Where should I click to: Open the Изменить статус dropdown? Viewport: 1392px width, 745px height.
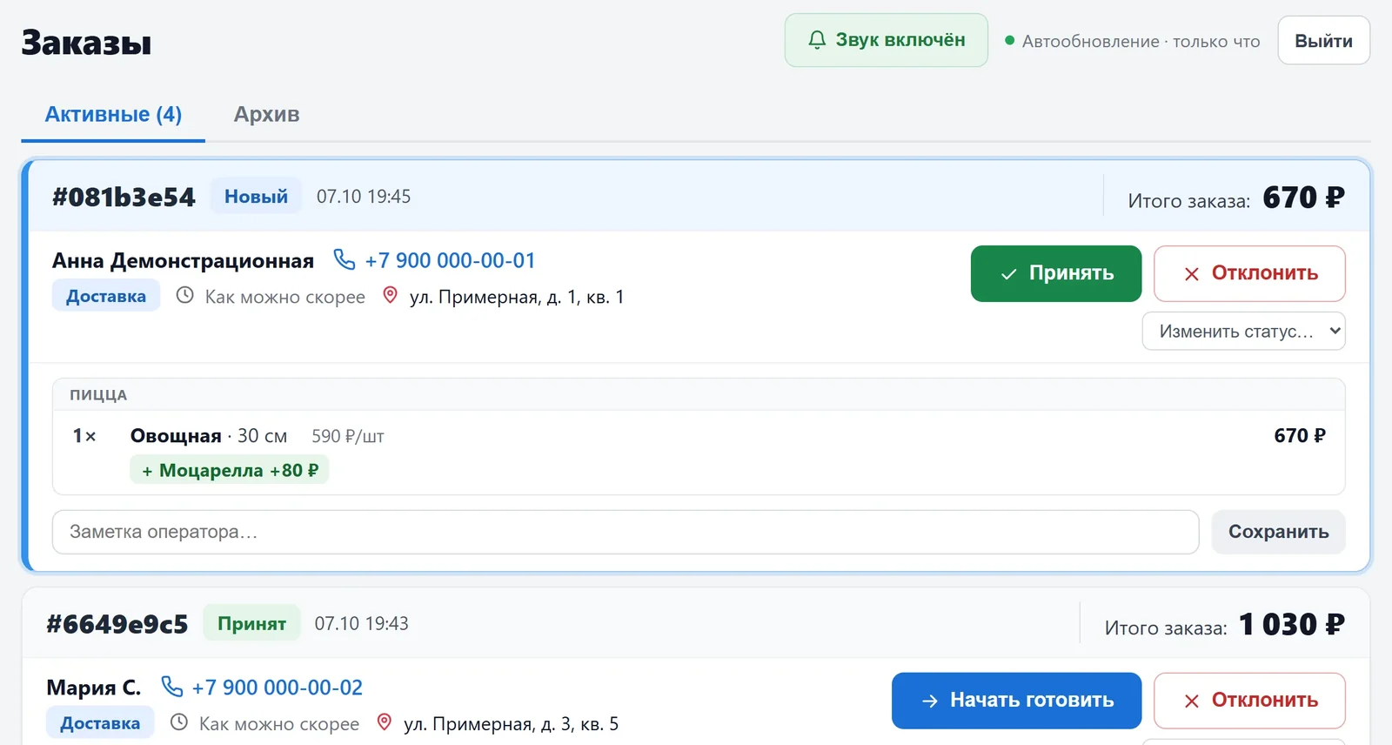point(1243,331)
